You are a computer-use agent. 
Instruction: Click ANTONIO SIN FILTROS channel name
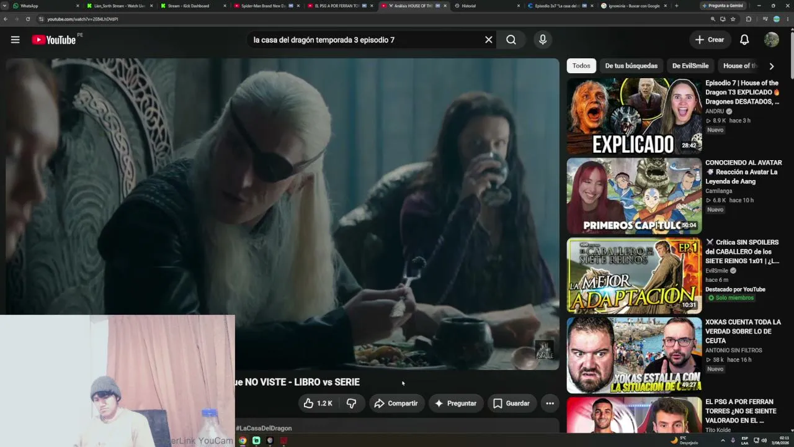[x=734, y=350]
